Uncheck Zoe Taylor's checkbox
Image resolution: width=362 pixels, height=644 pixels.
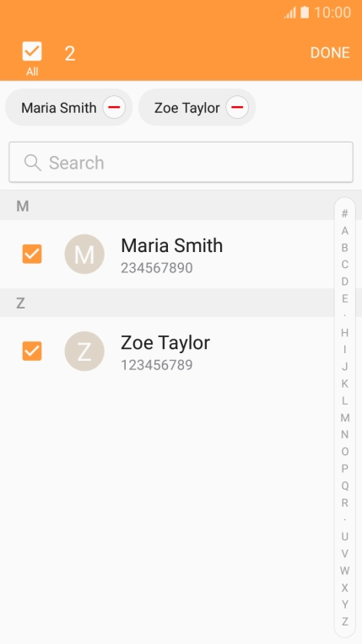(32, 351)
